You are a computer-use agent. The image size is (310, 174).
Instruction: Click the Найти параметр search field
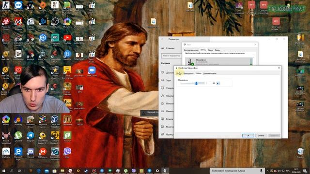point(171,56)
